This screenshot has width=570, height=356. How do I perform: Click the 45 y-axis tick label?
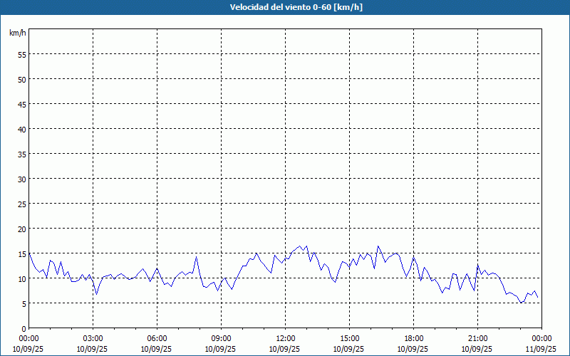[21, 104]
